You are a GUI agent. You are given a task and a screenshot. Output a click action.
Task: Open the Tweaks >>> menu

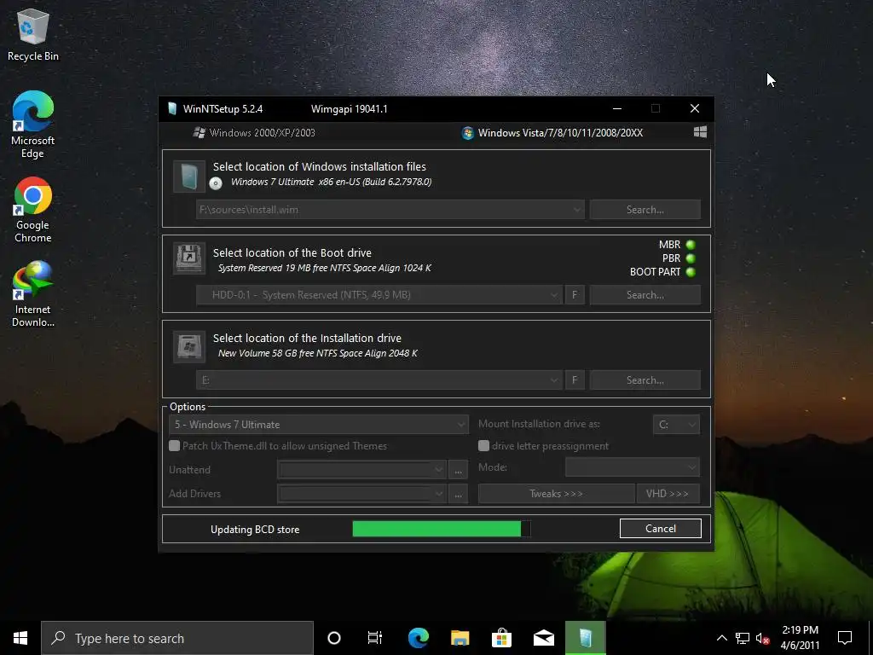(x=556, y=494)
